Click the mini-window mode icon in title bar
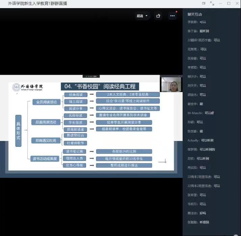 (204, 3)
